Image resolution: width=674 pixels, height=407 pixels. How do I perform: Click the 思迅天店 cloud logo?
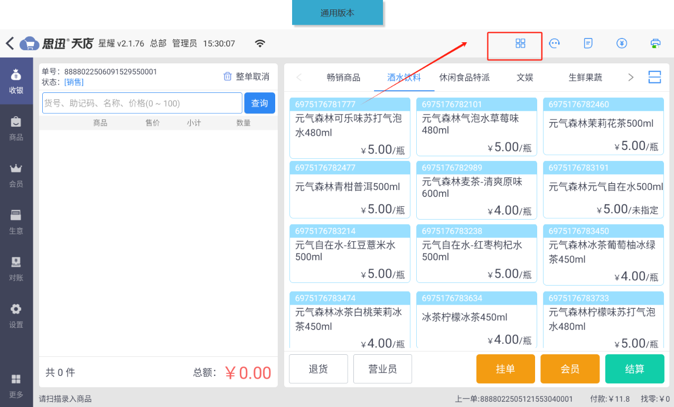[57, 43]
